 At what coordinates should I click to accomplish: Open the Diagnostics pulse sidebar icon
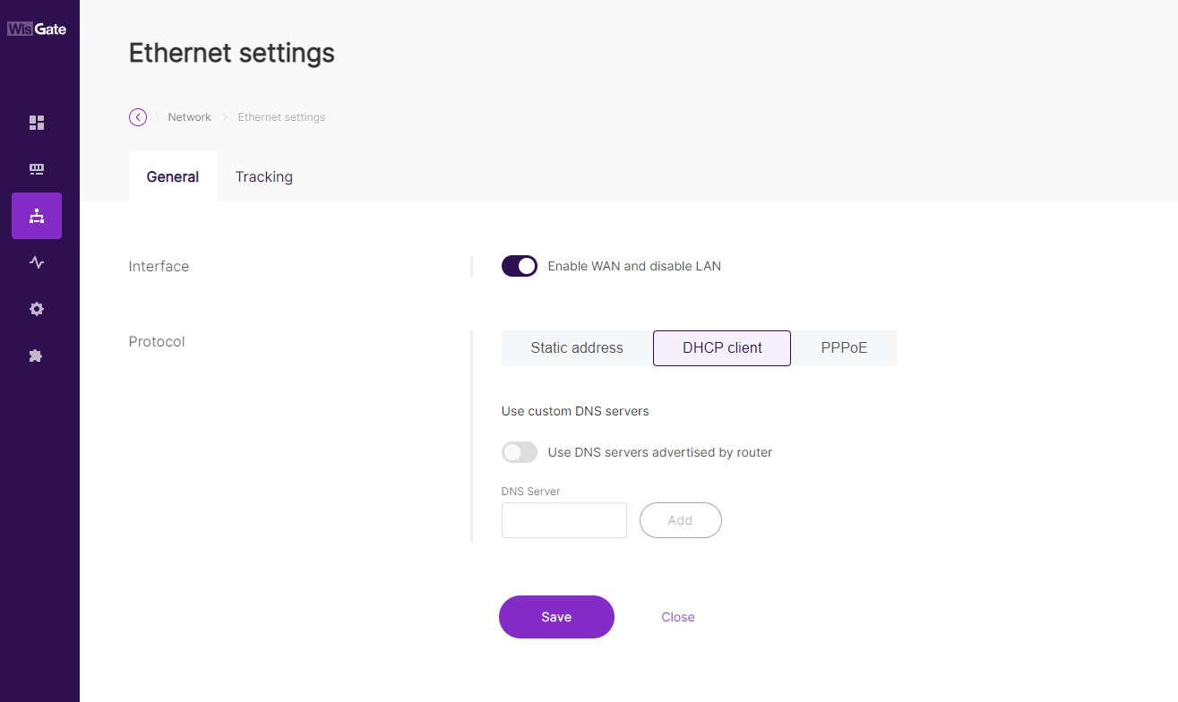pyautogui.click(x=37, y=262)
